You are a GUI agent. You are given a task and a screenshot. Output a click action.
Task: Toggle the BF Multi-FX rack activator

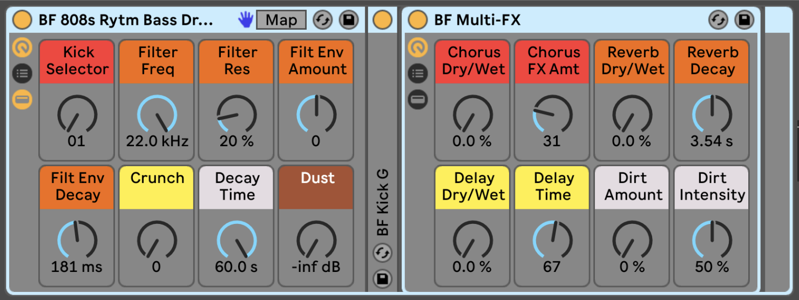pos(417,20)
